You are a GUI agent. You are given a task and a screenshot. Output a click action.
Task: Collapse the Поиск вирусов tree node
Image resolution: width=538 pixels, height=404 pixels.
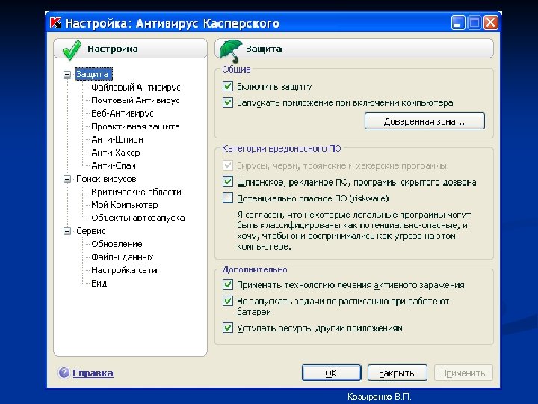(67, 179)
